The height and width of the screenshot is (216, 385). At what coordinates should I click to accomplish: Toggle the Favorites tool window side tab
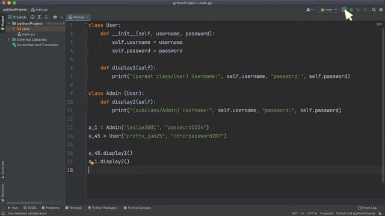[x=2, y=193]
